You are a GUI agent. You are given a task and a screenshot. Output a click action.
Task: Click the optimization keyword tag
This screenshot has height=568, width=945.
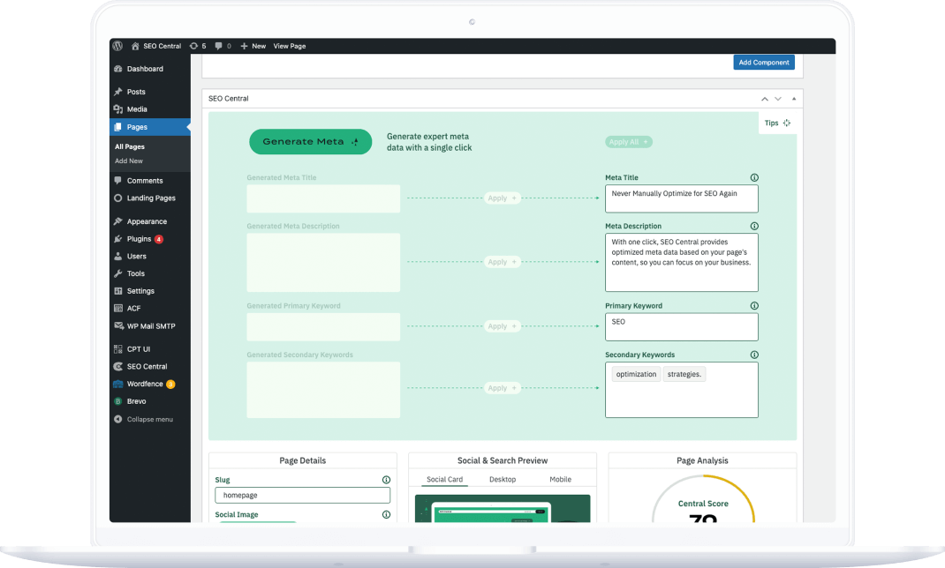click(636, 374)
